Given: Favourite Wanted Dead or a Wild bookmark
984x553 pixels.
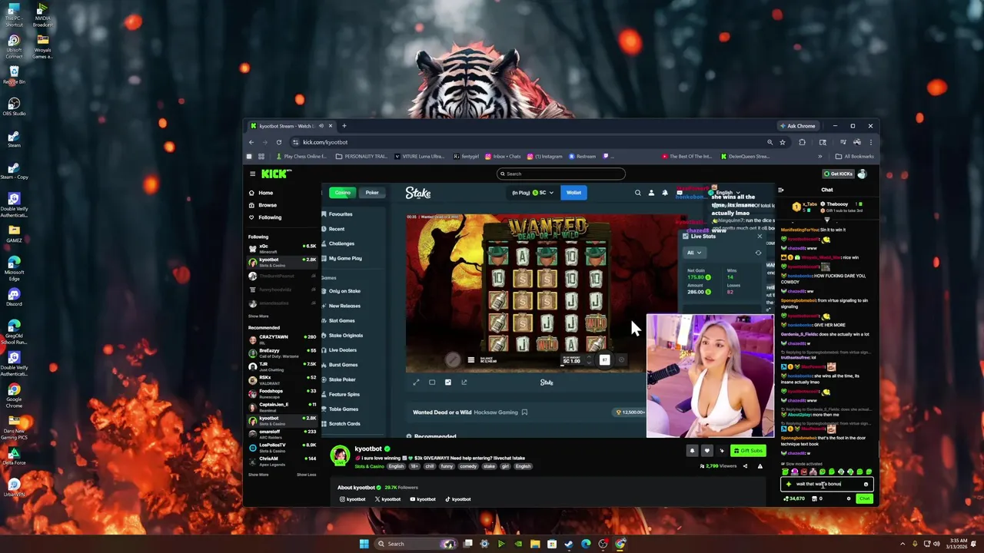Looking at the screenshot, I should click(x=524, y=412).
